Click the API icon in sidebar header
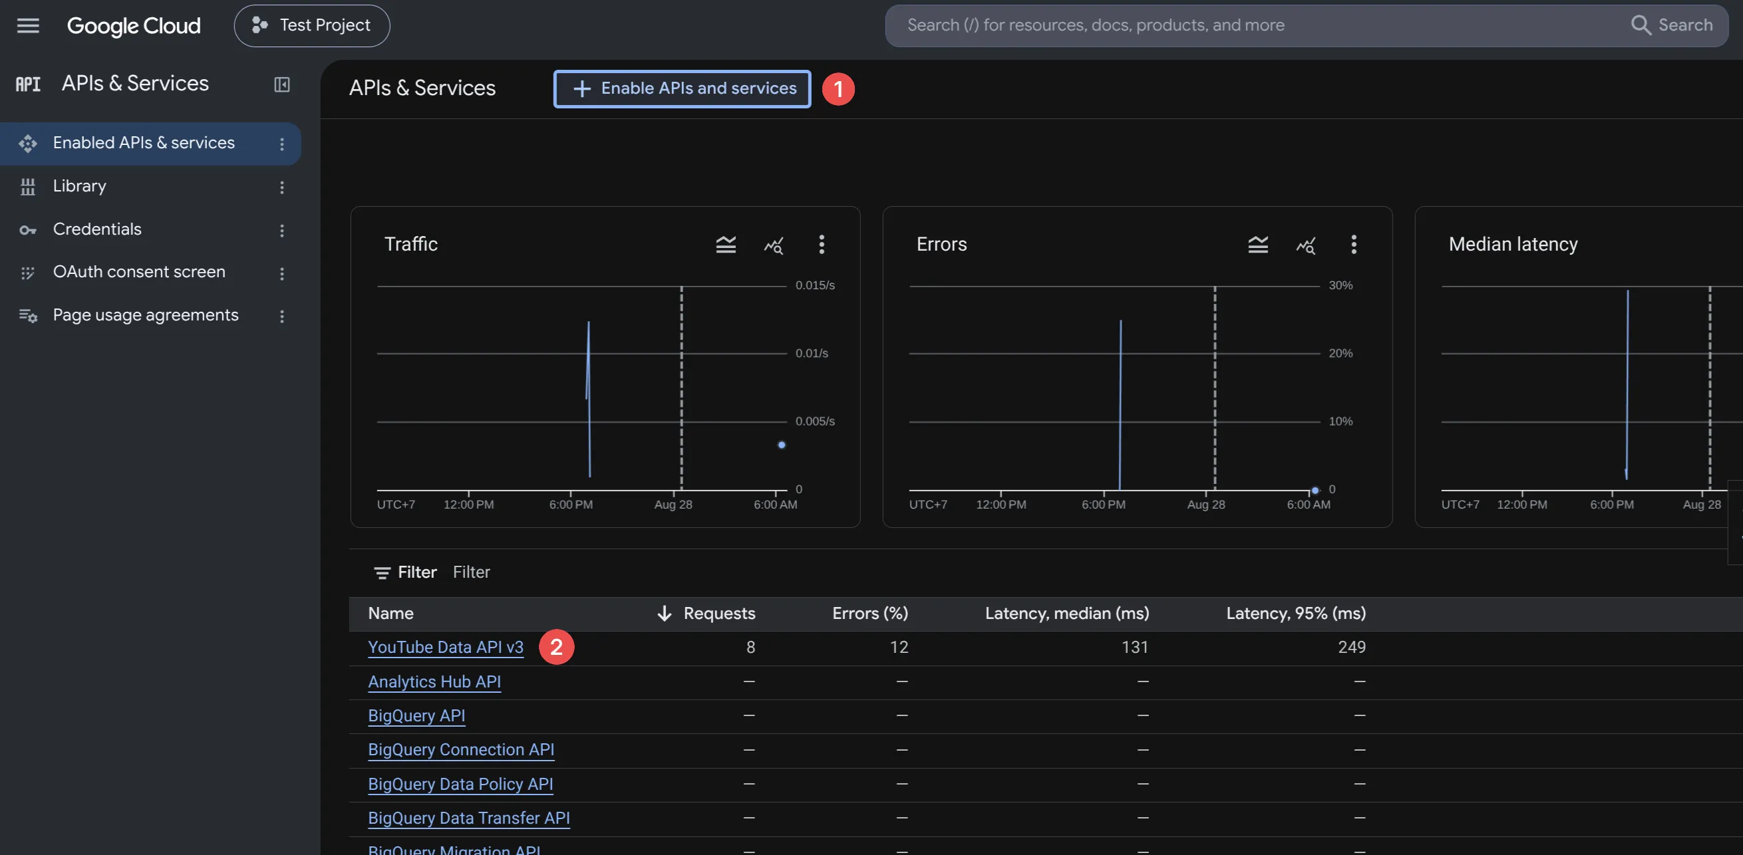This screenshot has height=855, width=1743. pos(28,84)
